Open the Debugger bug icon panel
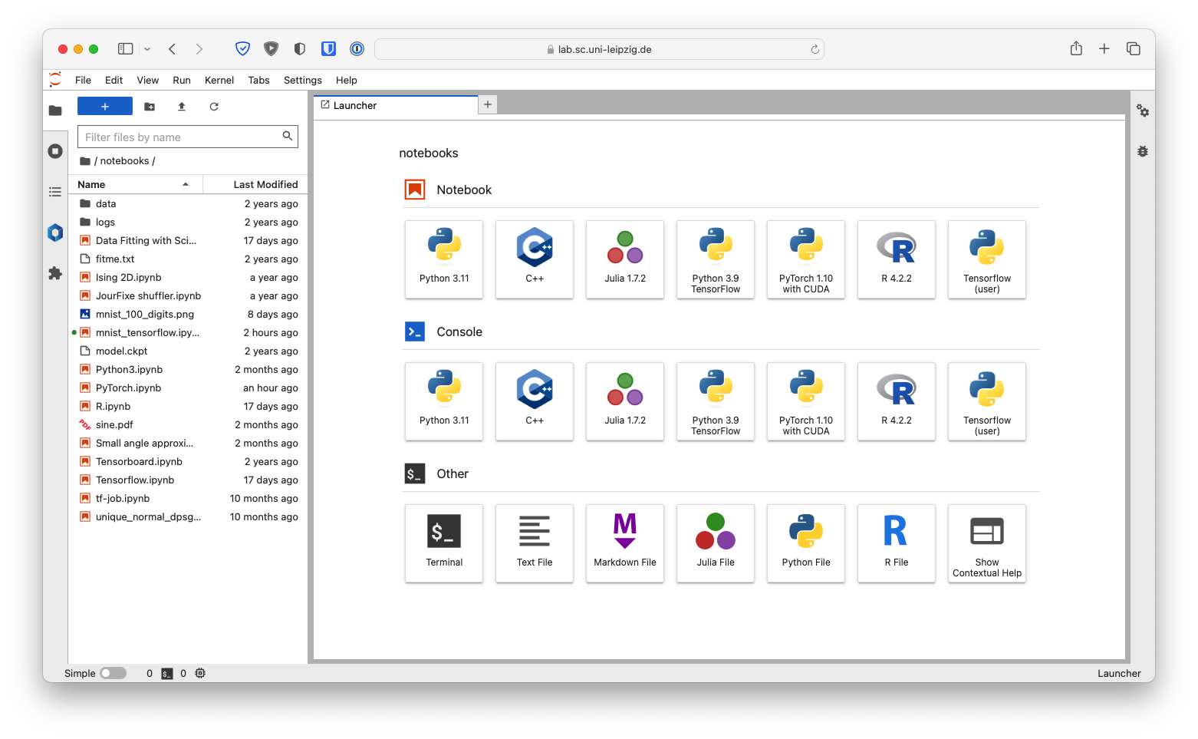Viewport: 1198px width, 739px height. coord(1143,151)
